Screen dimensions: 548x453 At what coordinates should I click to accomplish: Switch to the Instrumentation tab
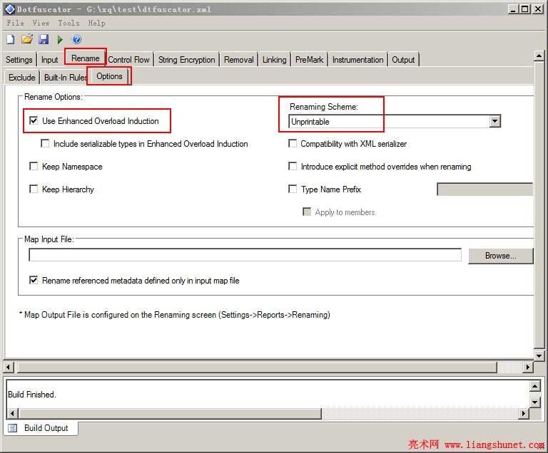click(358, 60)
